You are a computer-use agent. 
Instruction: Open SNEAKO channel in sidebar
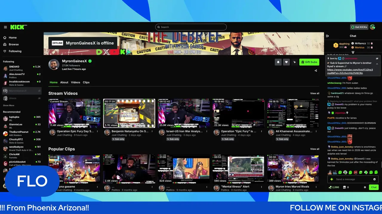(x=22, y=68)
